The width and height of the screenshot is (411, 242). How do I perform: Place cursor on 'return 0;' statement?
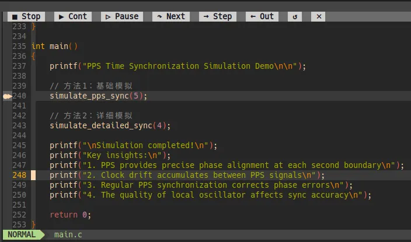coord(71,215)
